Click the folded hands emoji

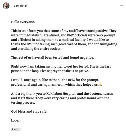[100, 85]
